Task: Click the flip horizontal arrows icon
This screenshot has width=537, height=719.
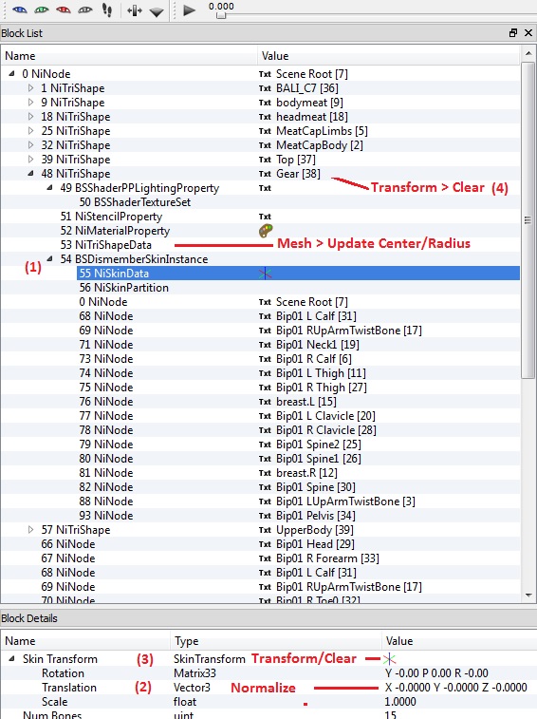Action: pyautogui.click(x=135, y=10)
